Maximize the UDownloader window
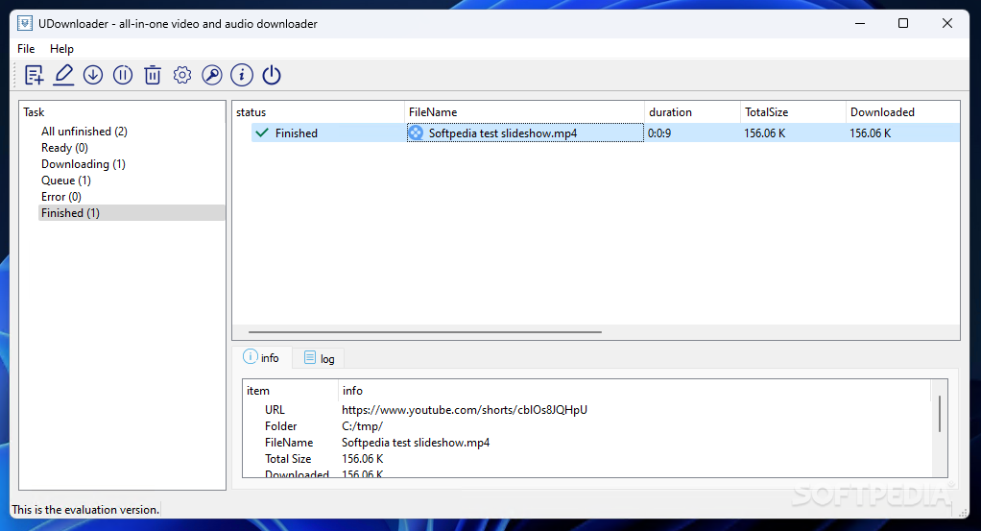Screen dimensions: 981x531 903,24
